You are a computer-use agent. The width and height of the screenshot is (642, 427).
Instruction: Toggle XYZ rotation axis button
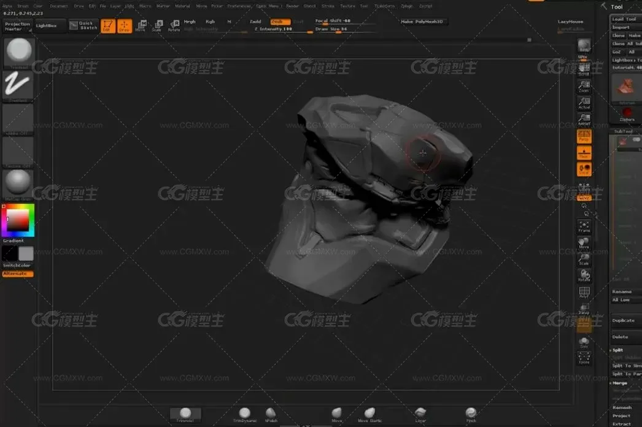[584, 198]
